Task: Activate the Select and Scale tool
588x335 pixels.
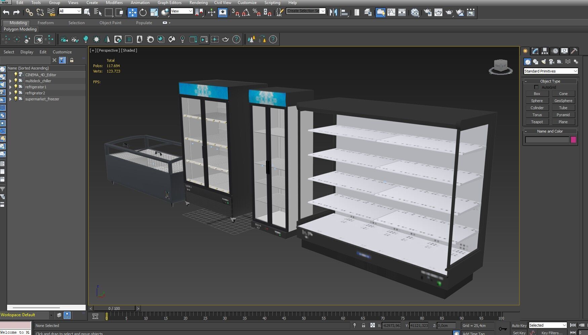Action: (x=154, y=12)
